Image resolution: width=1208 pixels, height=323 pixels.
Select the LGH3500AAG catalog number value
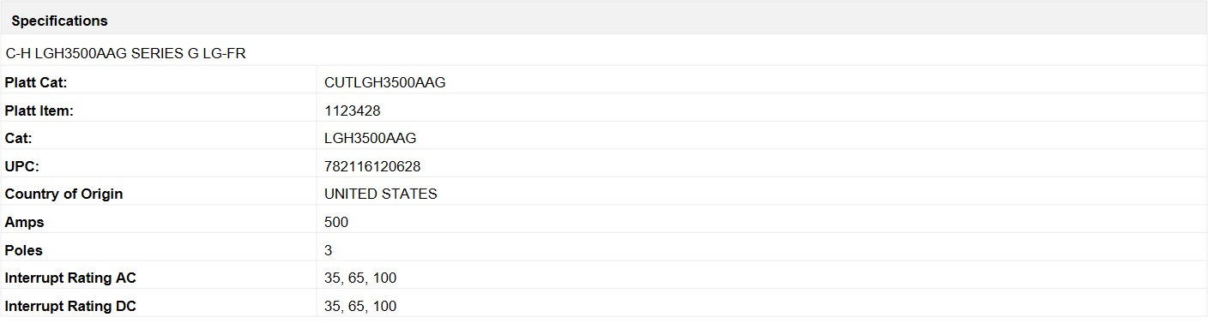click(371, 138)
